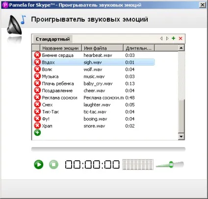Click the 0:02 duration value
This screenshot has width=208, height=199.
tap(130, 126)
